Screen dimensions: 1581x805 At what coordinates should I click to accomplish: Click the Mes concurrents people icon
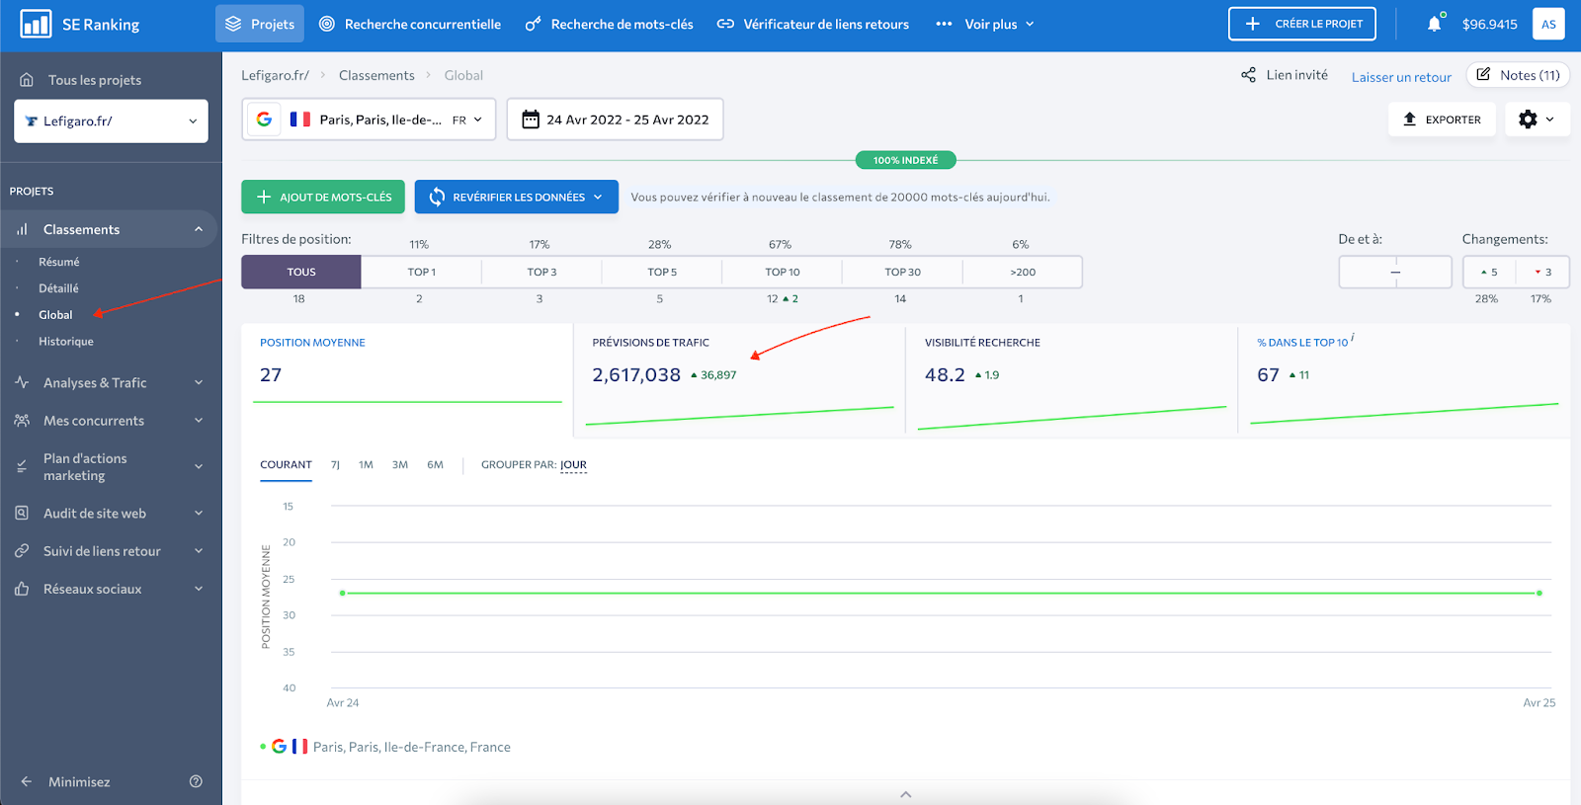pos(22,421)
